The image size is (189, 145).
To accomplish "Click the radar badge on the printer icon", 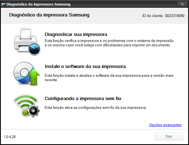I will (x=34, y=49).
